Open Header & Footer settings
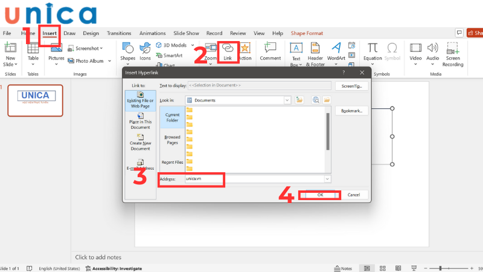Image resolution: width=483 pixels, height=272 pixels. [315, 54]
